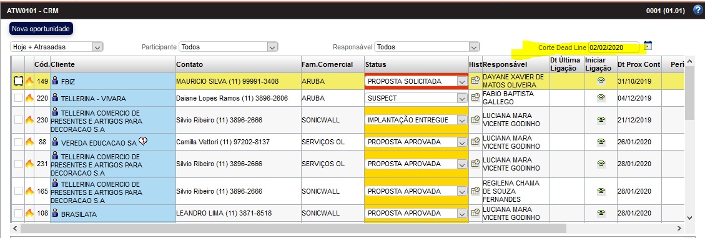
Task: Open status dropdown for BRASILATA row
Action: pos(417,213)
